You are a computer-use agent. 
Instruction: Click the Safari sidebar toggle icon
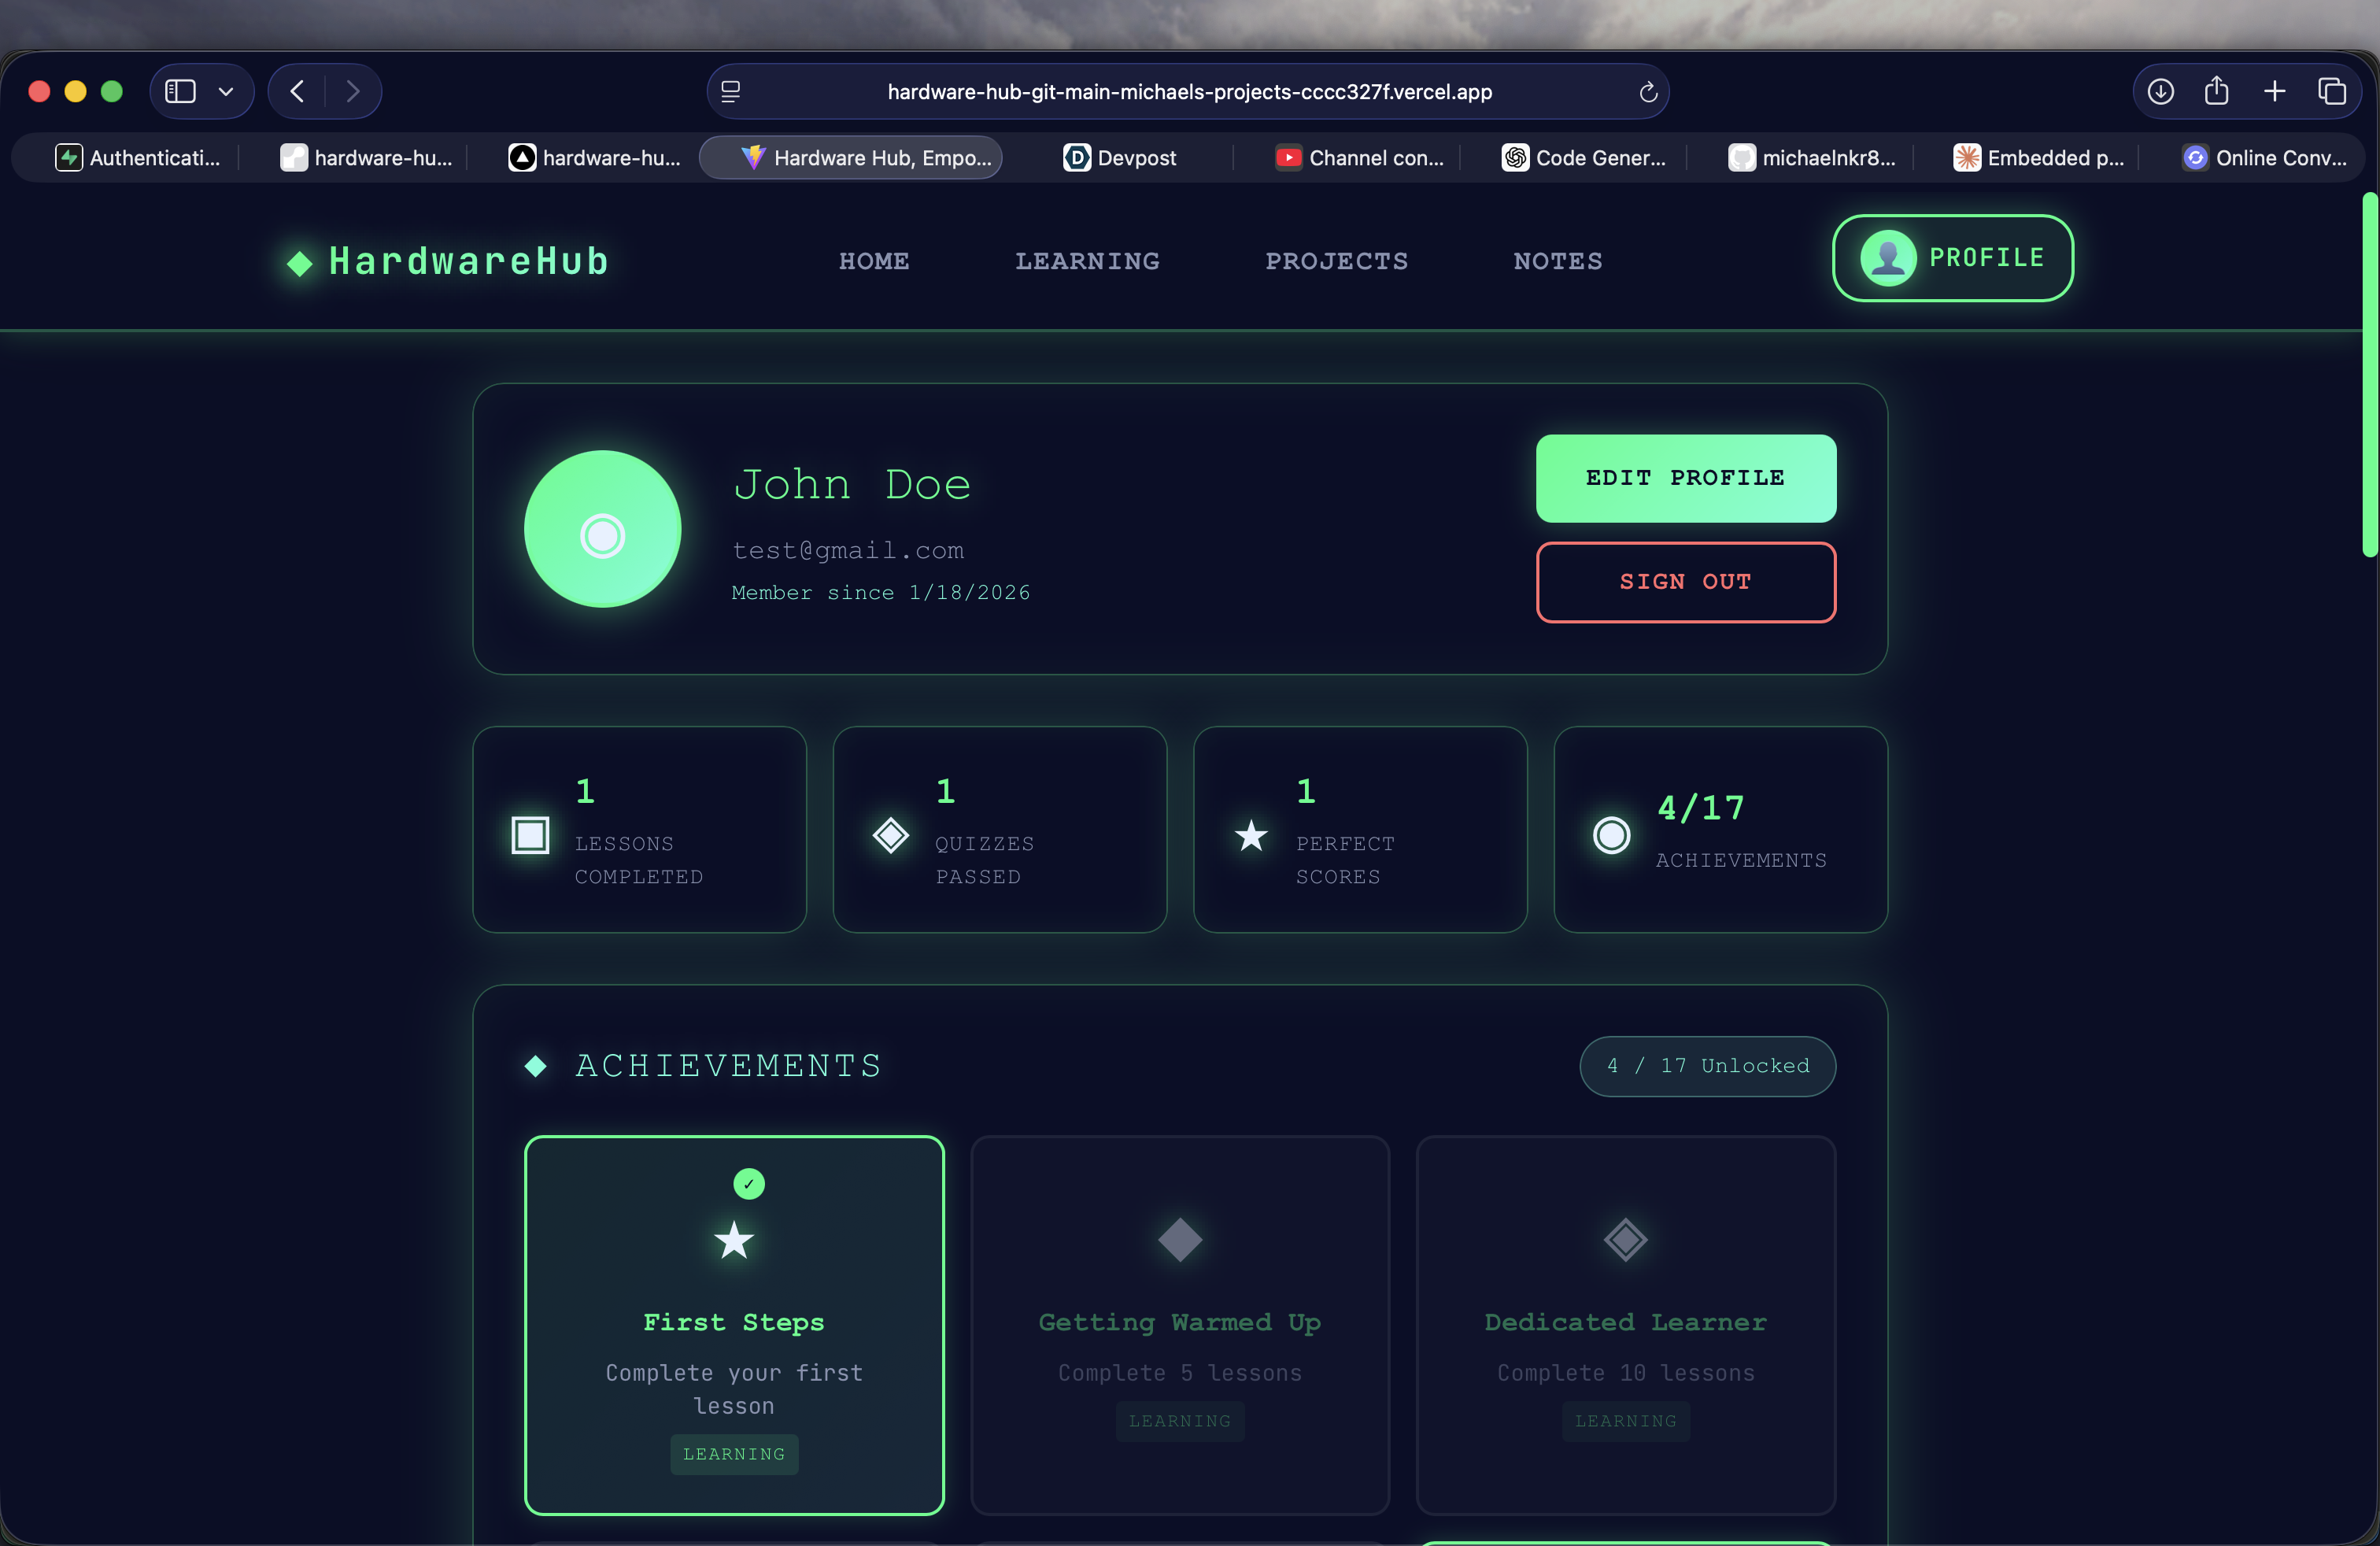(180, 92)
